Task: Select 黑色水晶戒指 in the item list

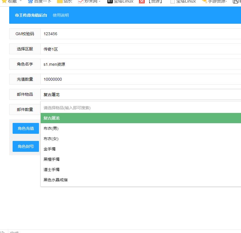Action: tap(56, 180)
